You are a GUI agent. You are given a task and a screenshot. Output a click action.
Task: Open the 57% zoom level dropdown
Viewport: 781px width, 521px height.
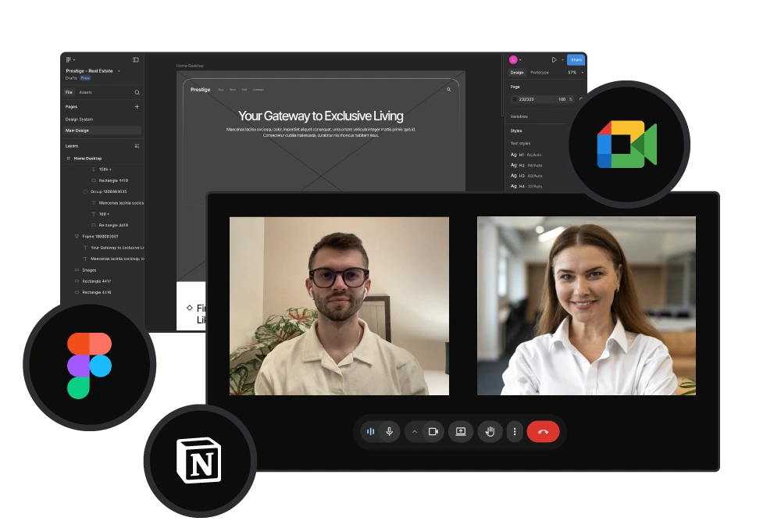[574, 73]
